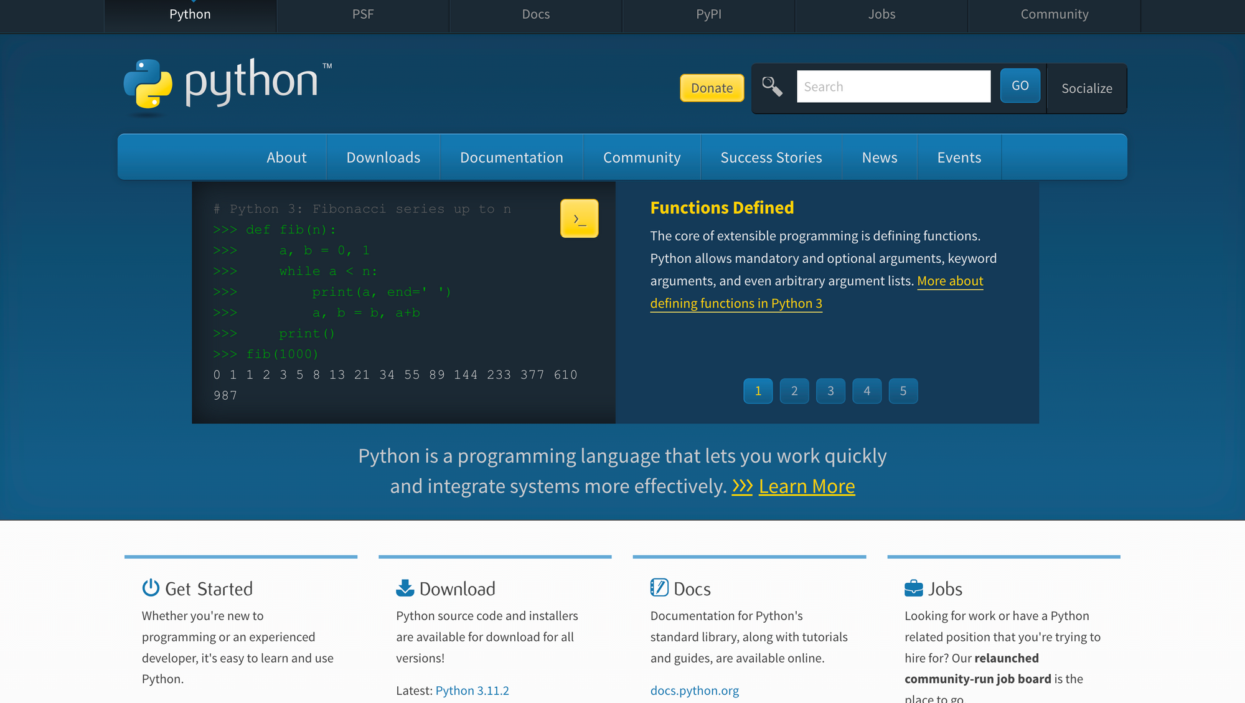Select the Documentation tab
Viewport: 1245px width, 703px height.
[x=511, y=158]
